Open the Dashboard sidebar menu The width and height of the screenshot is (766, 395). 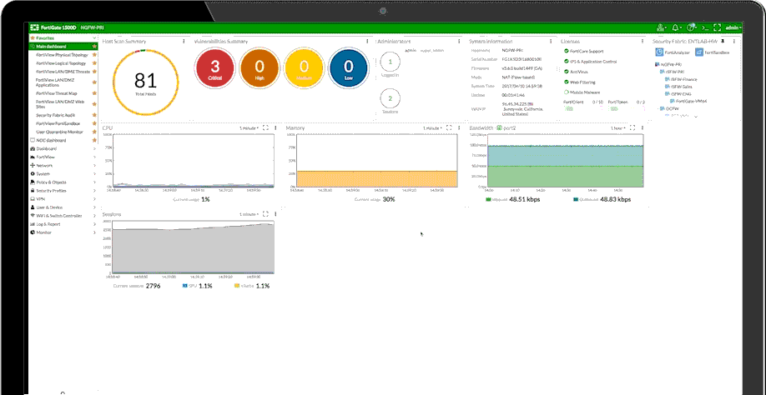63,148
